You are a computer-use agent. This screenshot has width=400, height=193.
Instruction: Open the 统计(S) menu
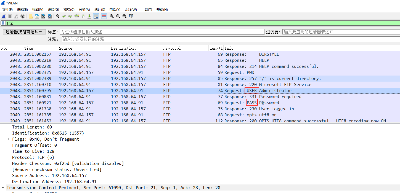(x=100, y=10)
